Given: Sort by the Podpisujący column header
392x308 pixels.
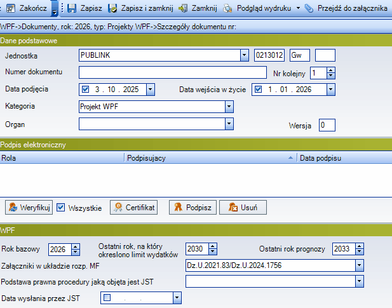Looking at the screenshot, I should [x=210, y=156].
